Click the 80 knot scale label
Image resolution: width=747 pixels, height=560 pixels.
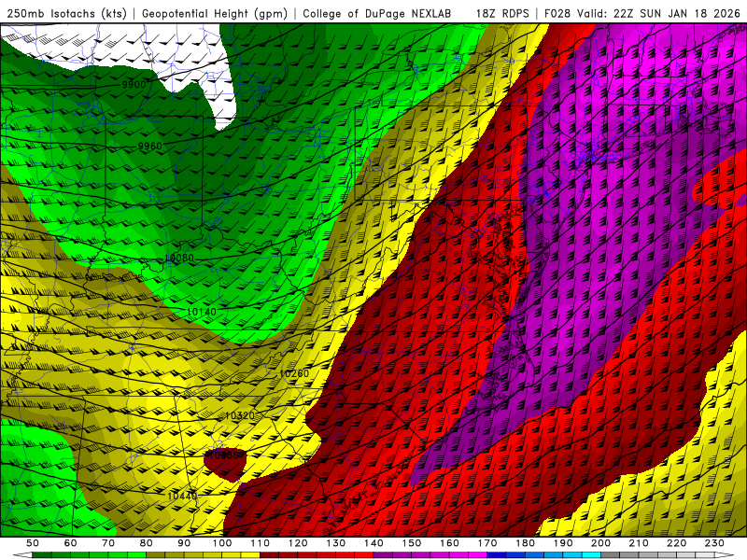click(x=146, y=543)
